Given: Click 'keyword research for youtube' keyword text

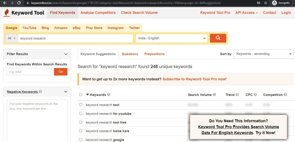Looking at the screenshot, I should point(109,114).
